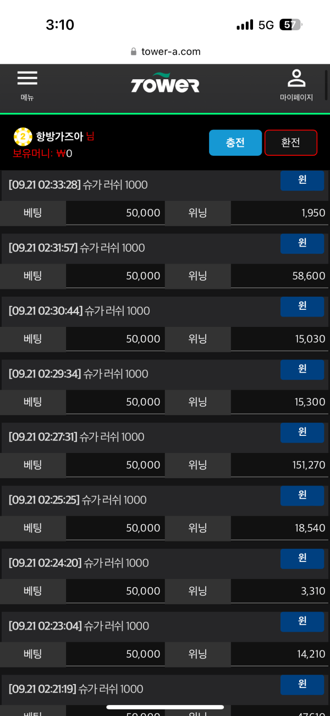Tap 윈 badge on 02:23:04 record
Screen dimensions: 330x716
click(302, 622)
